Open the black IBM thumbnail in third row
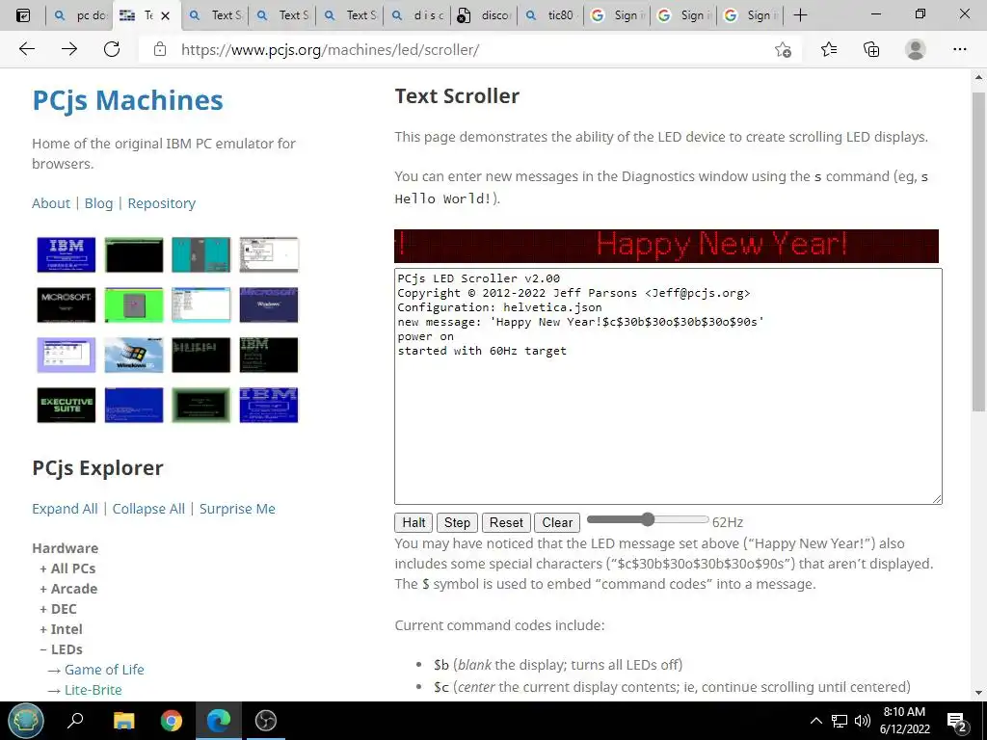 point(269,355)
